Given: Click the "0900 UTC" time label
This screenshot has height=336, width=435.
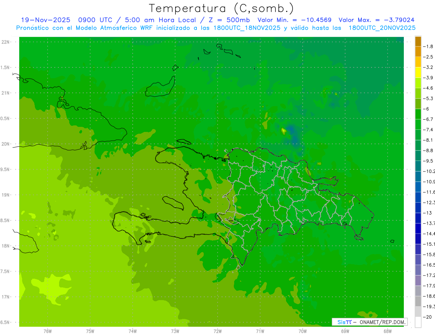Looking at the screenshot, I should (95, 20).
